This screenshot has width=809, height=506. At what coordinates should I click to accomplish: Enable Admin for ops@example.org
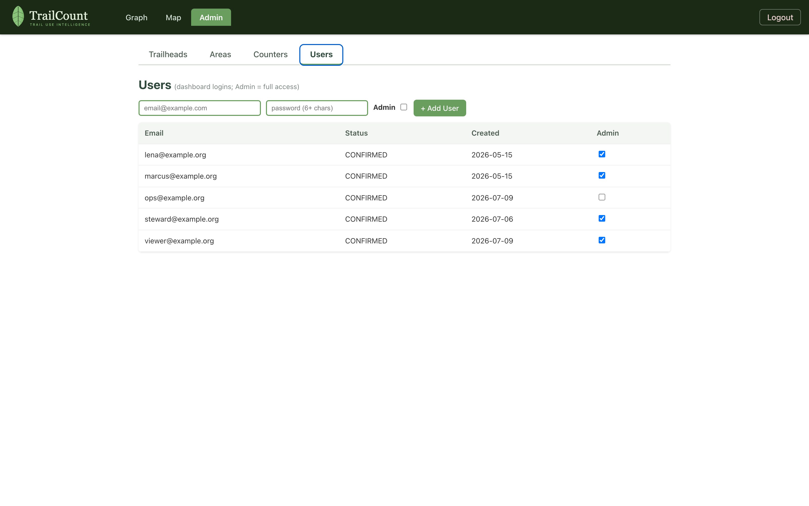coord(602,197)
